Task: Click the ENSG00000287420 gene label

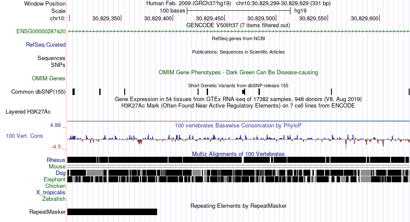Action: pyautogui.click(x=41, y=32)
